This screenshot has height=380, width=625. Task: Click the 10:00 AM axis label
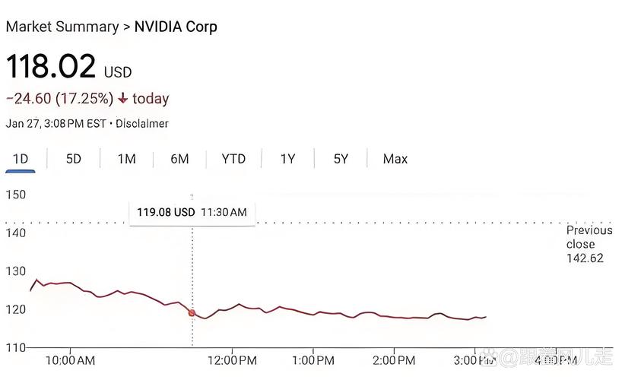click(71, 359)
